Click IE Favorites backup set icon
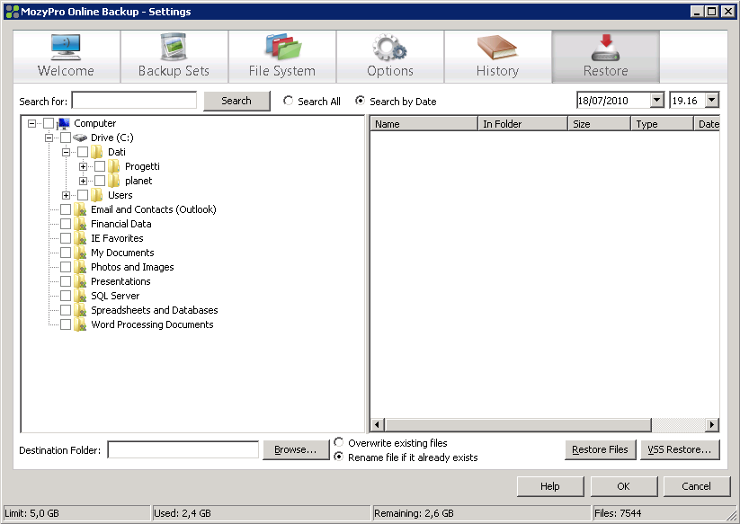The height and width of the screenshot is (524, 740). tap(80, 238)
